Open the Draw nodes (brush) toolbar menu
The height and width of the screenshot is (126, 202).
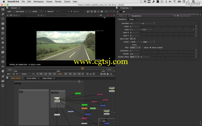(x=3, y=14)
